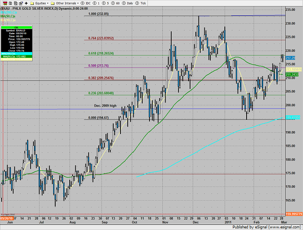Select the 0.236 (203.68048) Fibonacci label

pyautogui.click(x=101, y=93)
